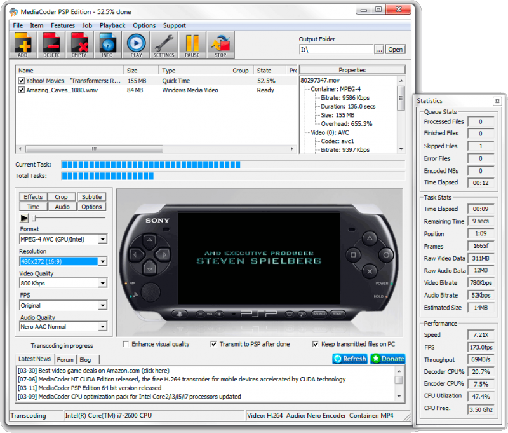The image size is (508, 433).
Task: Click the browse (...) output folder button
Action: click(x=379, y=50)
